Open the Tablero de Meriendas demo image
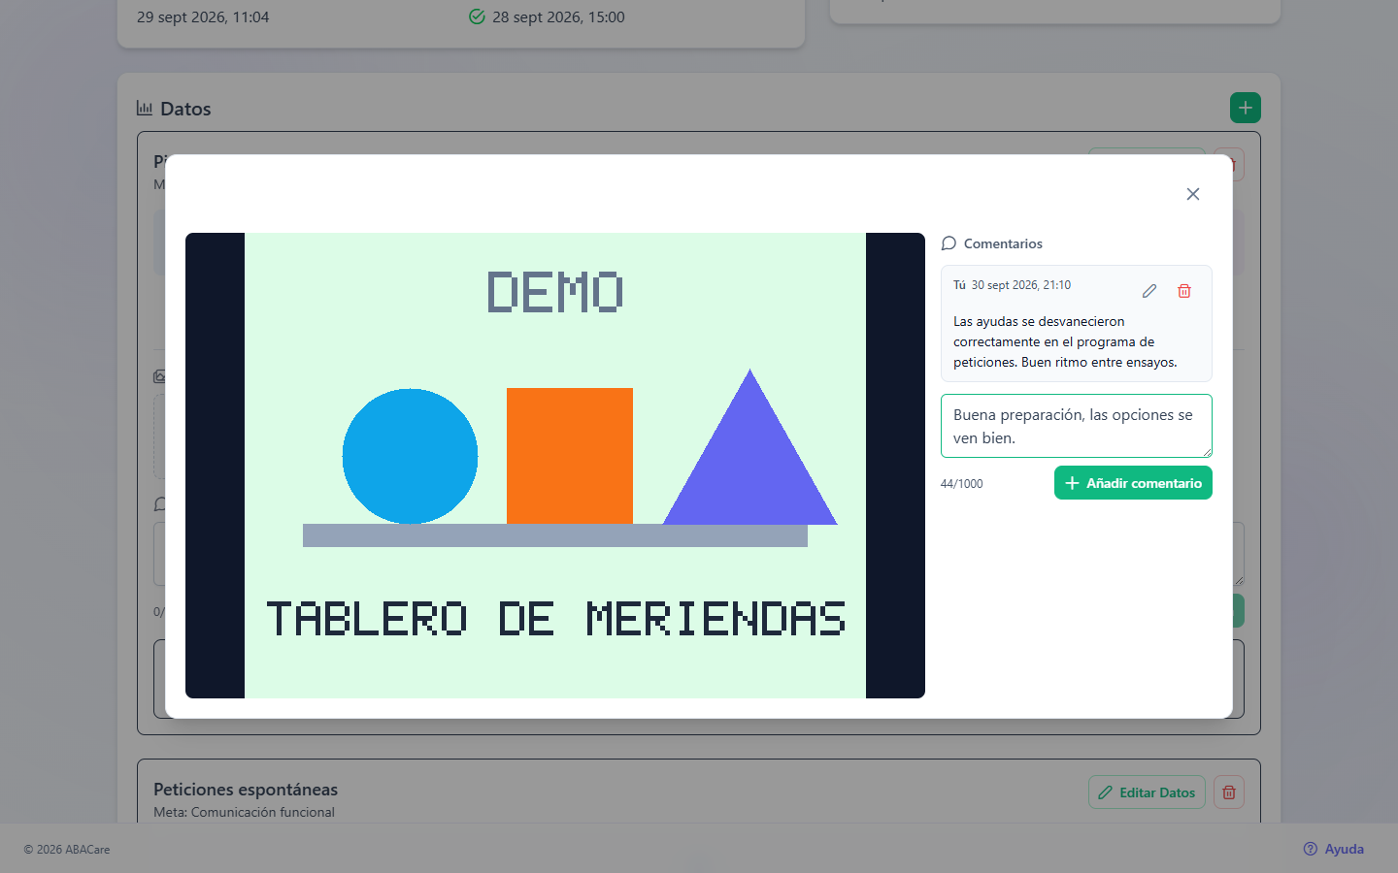Image resolution: width=1398 pixels, height=873 pixels. [555, 466]
